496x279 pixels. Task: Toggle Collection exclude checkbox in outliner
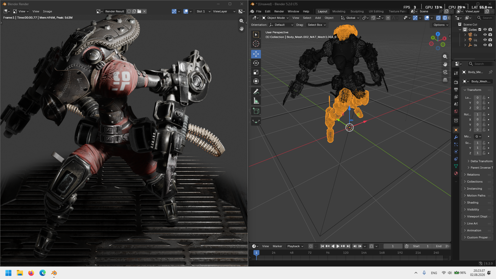[x=480, y=30]
